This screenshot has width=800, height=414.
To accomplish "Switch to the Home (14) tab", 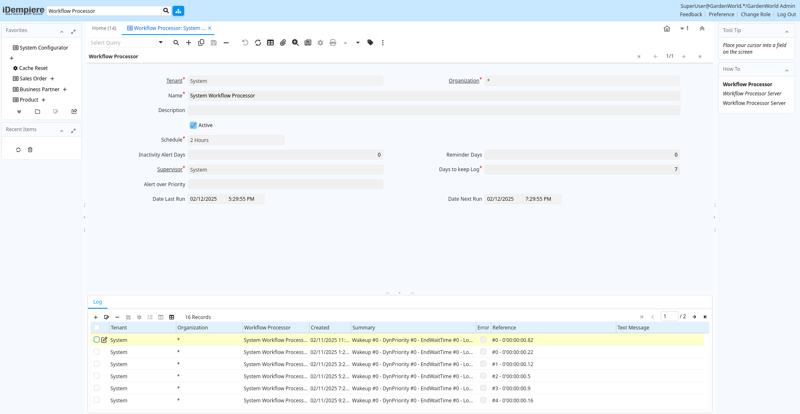I will [x=104, y=28].
